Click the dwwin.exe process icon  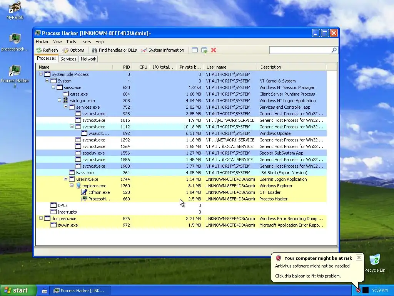(x=53, y=225)
